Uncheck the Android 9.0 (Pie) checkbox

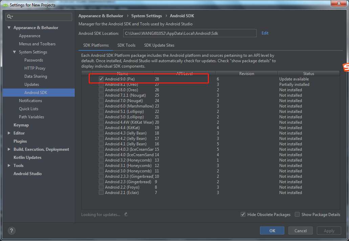tap(101, 79)
